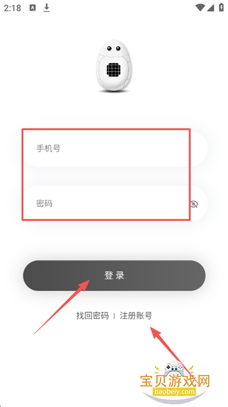Open the 找回密码 recover password link
The width and height of the screenshot is (228, 407).
click(x=93, y=316)
